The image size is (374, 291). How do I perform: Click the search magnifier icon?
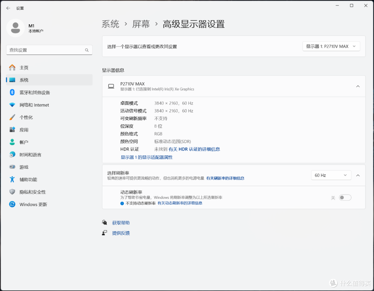[x=87, y=50]
